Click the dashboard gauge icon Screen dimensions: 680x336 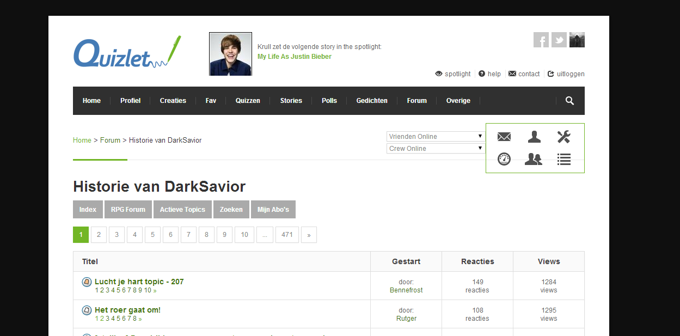click(x=504, y=159)
